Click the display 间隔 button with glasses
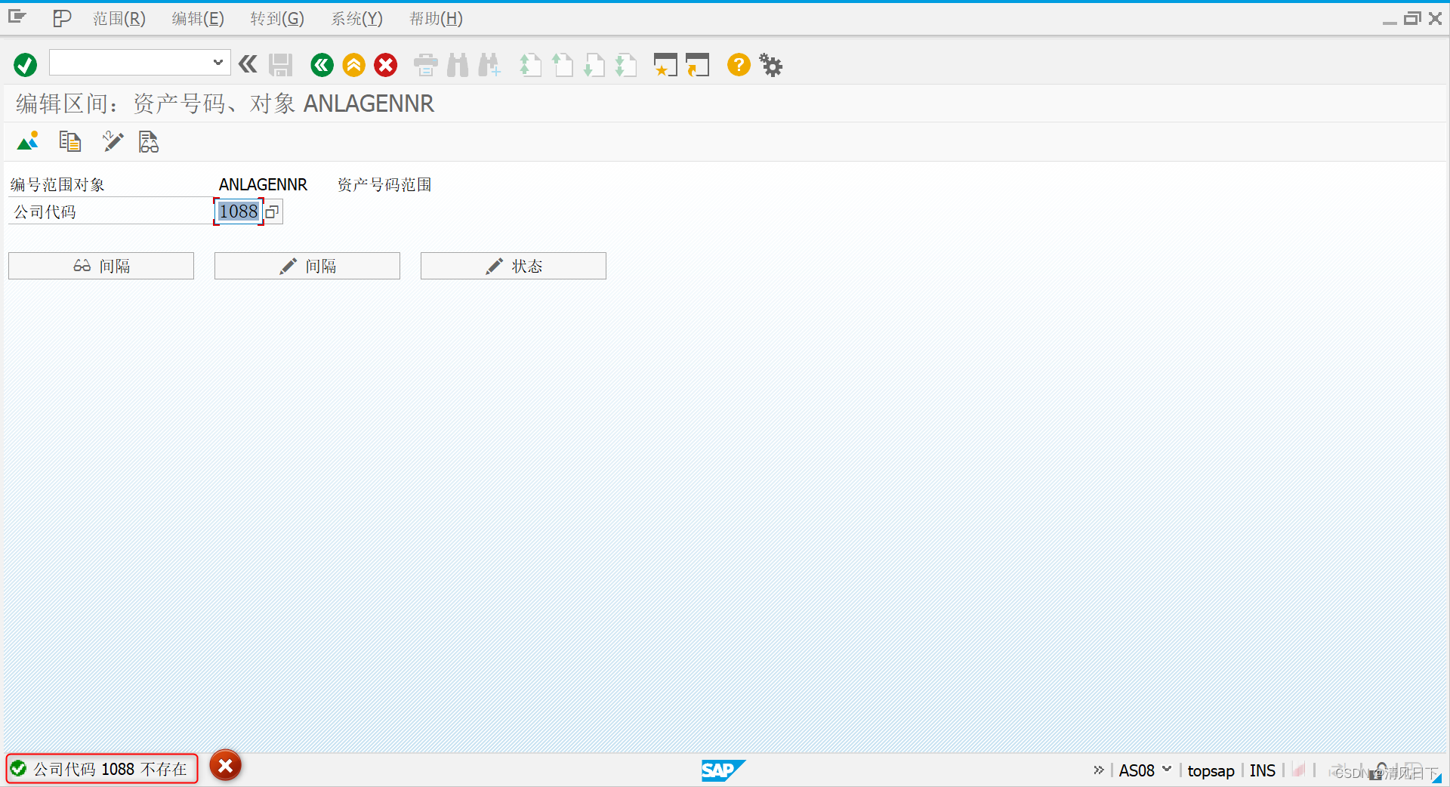 101,266
